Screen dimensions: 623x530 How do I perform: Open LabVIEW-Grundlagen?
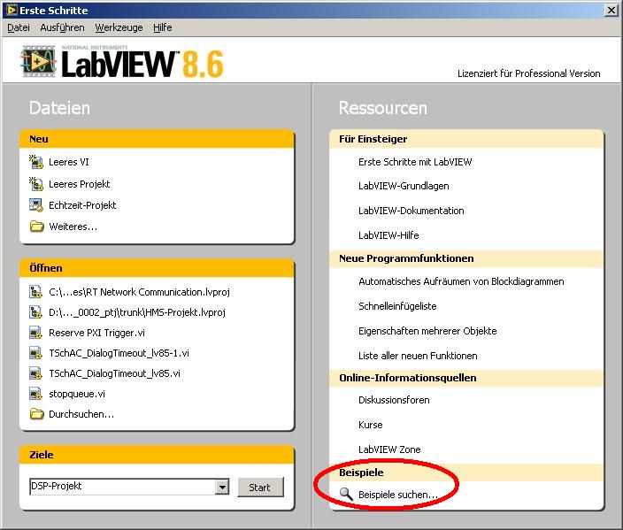pyautogui.click(x=404, y=186)
